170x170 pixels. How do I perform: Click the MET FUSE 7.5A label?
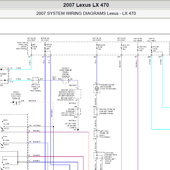click(35, 47)
